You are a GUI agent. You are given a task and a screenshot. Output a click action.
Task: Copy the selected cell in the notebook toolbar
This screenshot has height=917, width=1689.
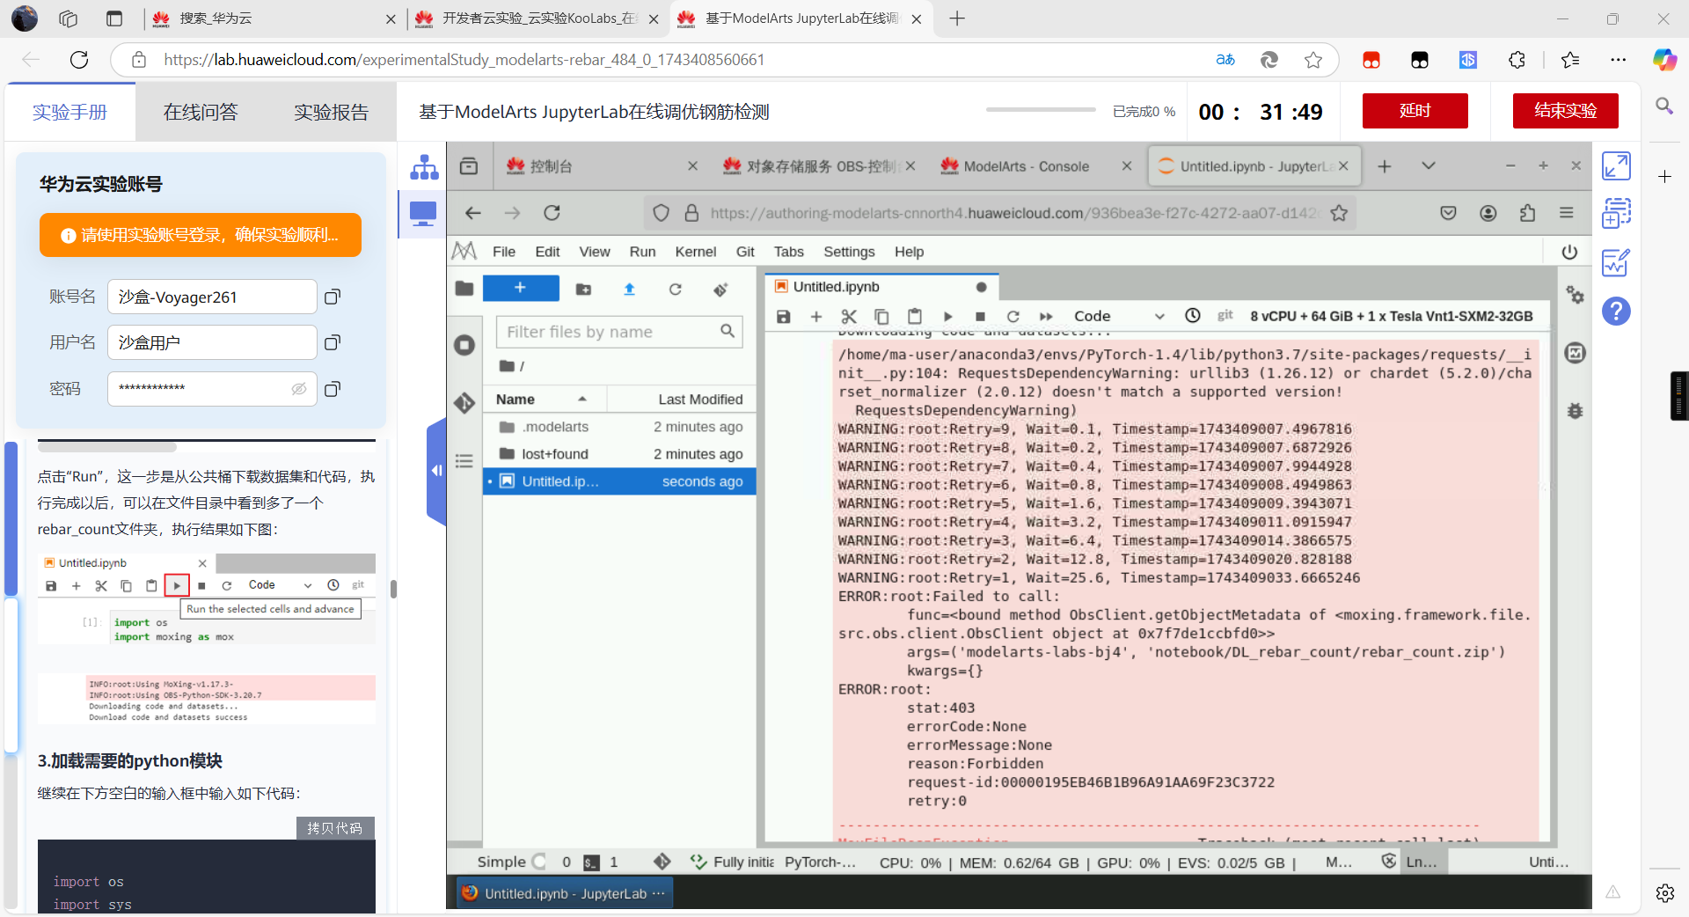tap(881, 316)
